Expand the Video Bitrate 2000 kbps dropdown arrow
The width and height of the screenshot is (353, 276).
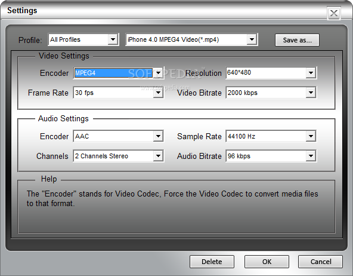point(311,93)
